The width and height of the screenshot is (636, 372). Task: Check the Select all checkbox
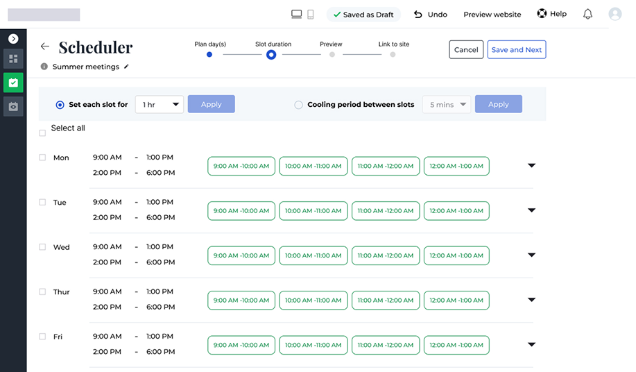[x=43, y=133]
